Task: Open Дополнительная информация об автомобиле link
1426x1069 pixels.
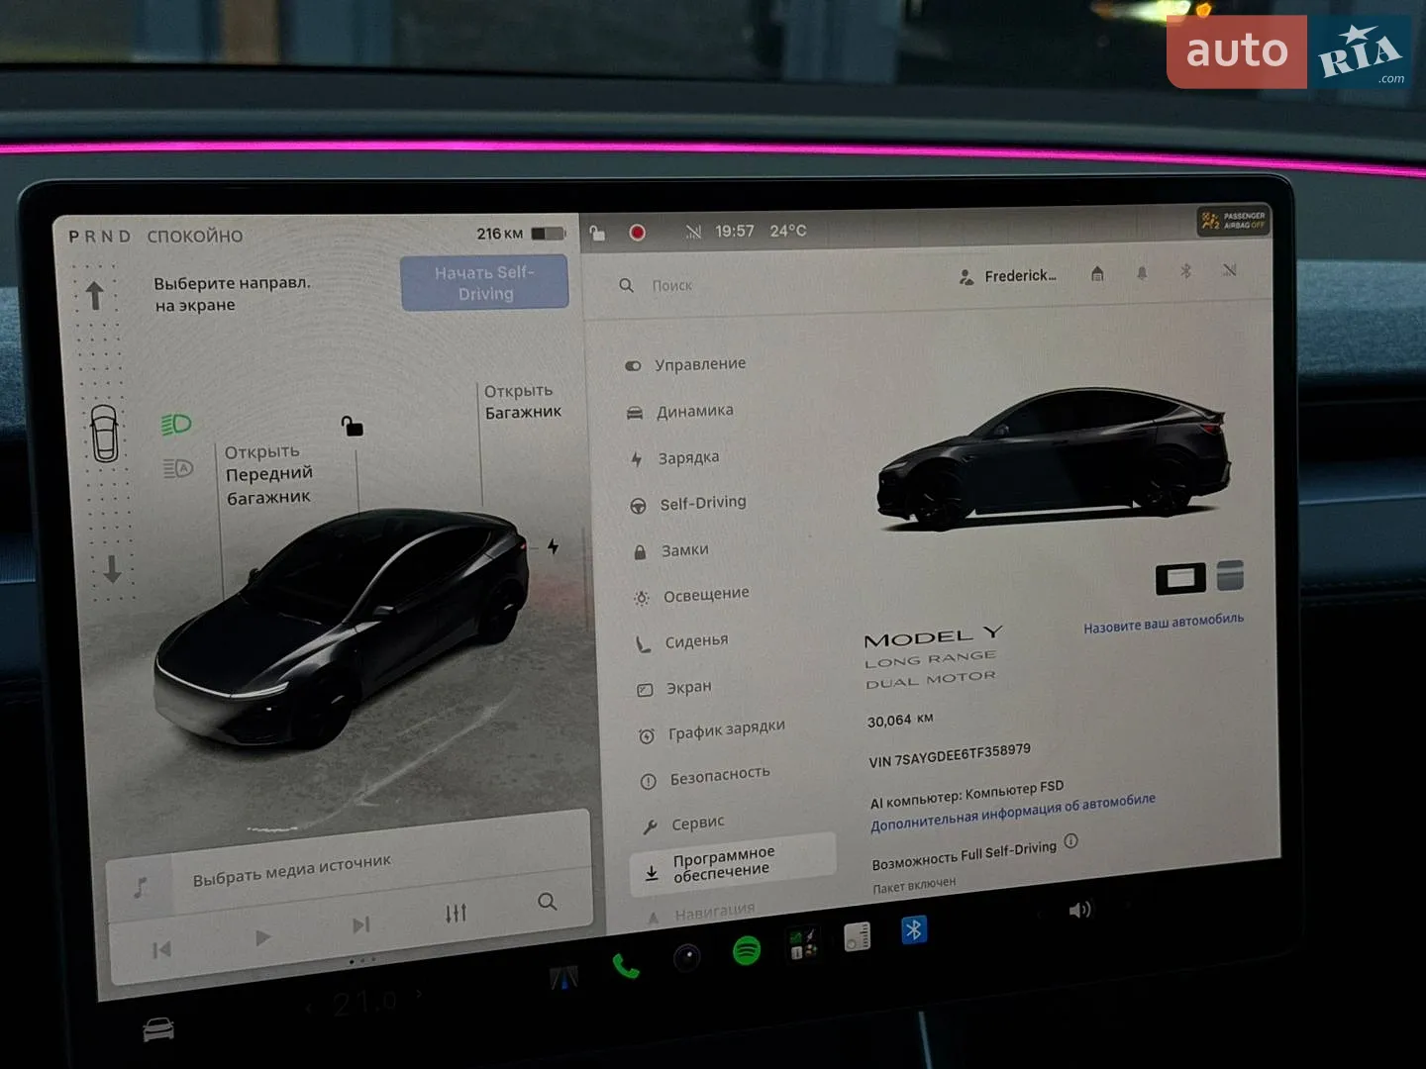Action: (x=1013, y=813)
